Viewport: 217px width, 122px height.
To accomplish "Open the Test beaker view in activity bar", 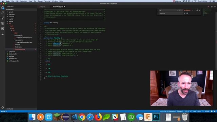I will point(3,34).
